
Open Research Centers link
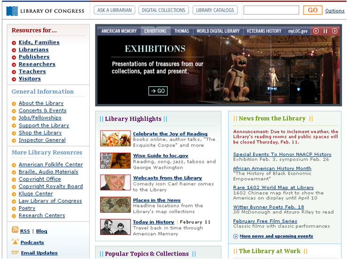click(42, 216)
